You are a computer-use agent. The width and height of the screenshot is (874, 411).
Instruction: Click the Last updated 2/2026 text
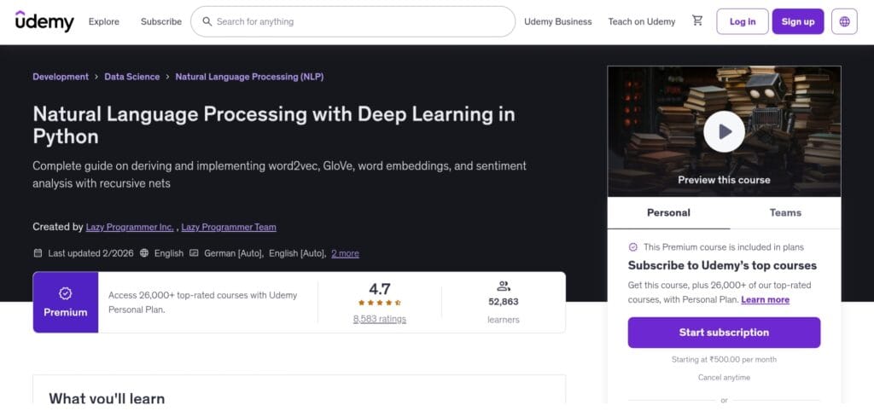[90, 253]
